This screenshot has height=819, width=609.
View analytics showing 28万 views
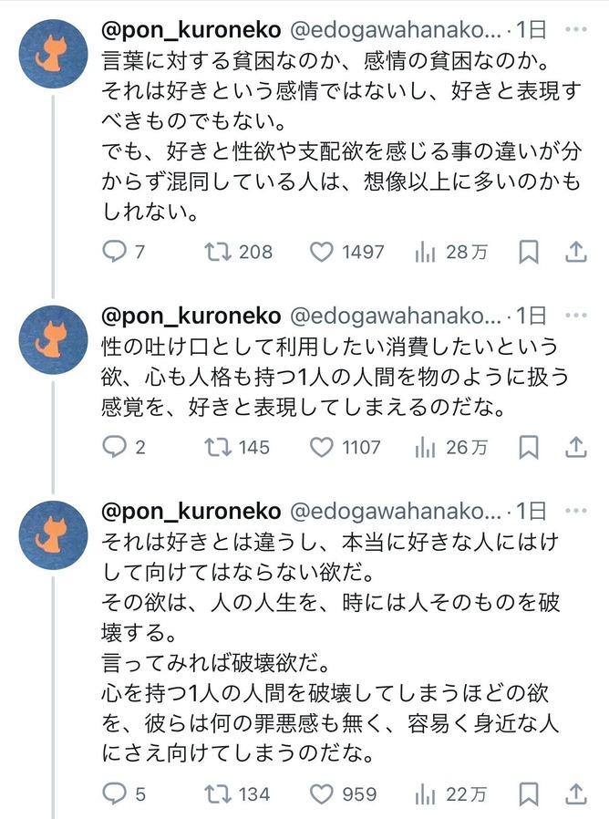(425, 252)
